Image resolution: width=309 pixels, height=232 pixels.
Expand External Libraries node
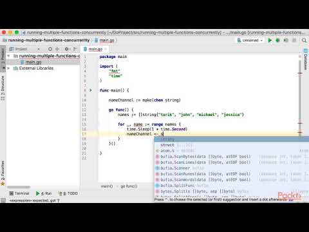pyautogui.click(x=8, y=68)
